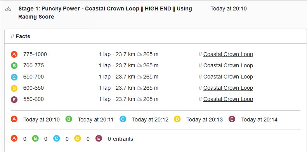The height and width of the screenshot is (152, 307).
Task: Click the 0 entrants text
Action: (120, 139)
